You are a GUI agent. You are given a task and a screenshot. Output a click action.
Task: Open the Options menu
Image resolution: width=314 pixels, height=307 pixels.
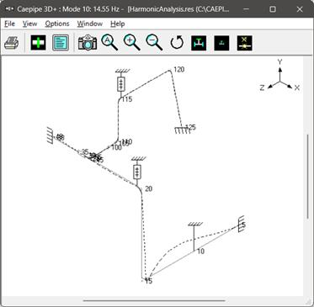[57, 24]
